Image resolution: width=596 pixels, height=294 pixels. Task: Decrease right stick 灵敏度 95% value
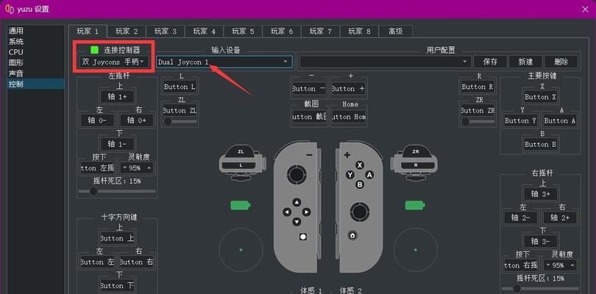(x=548, y=265)
